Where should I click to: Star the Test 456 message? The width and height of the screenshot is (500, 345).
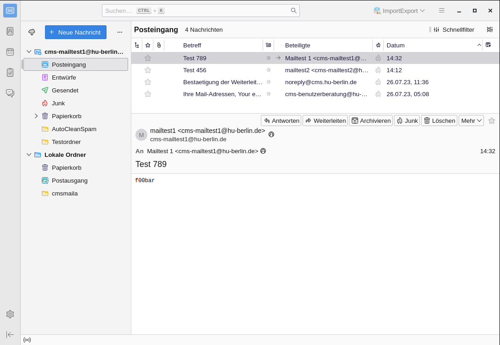(x=148, y=70)
